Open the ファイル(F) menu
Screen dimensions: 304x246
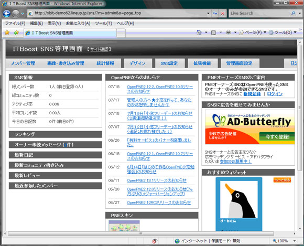(15, 24)
